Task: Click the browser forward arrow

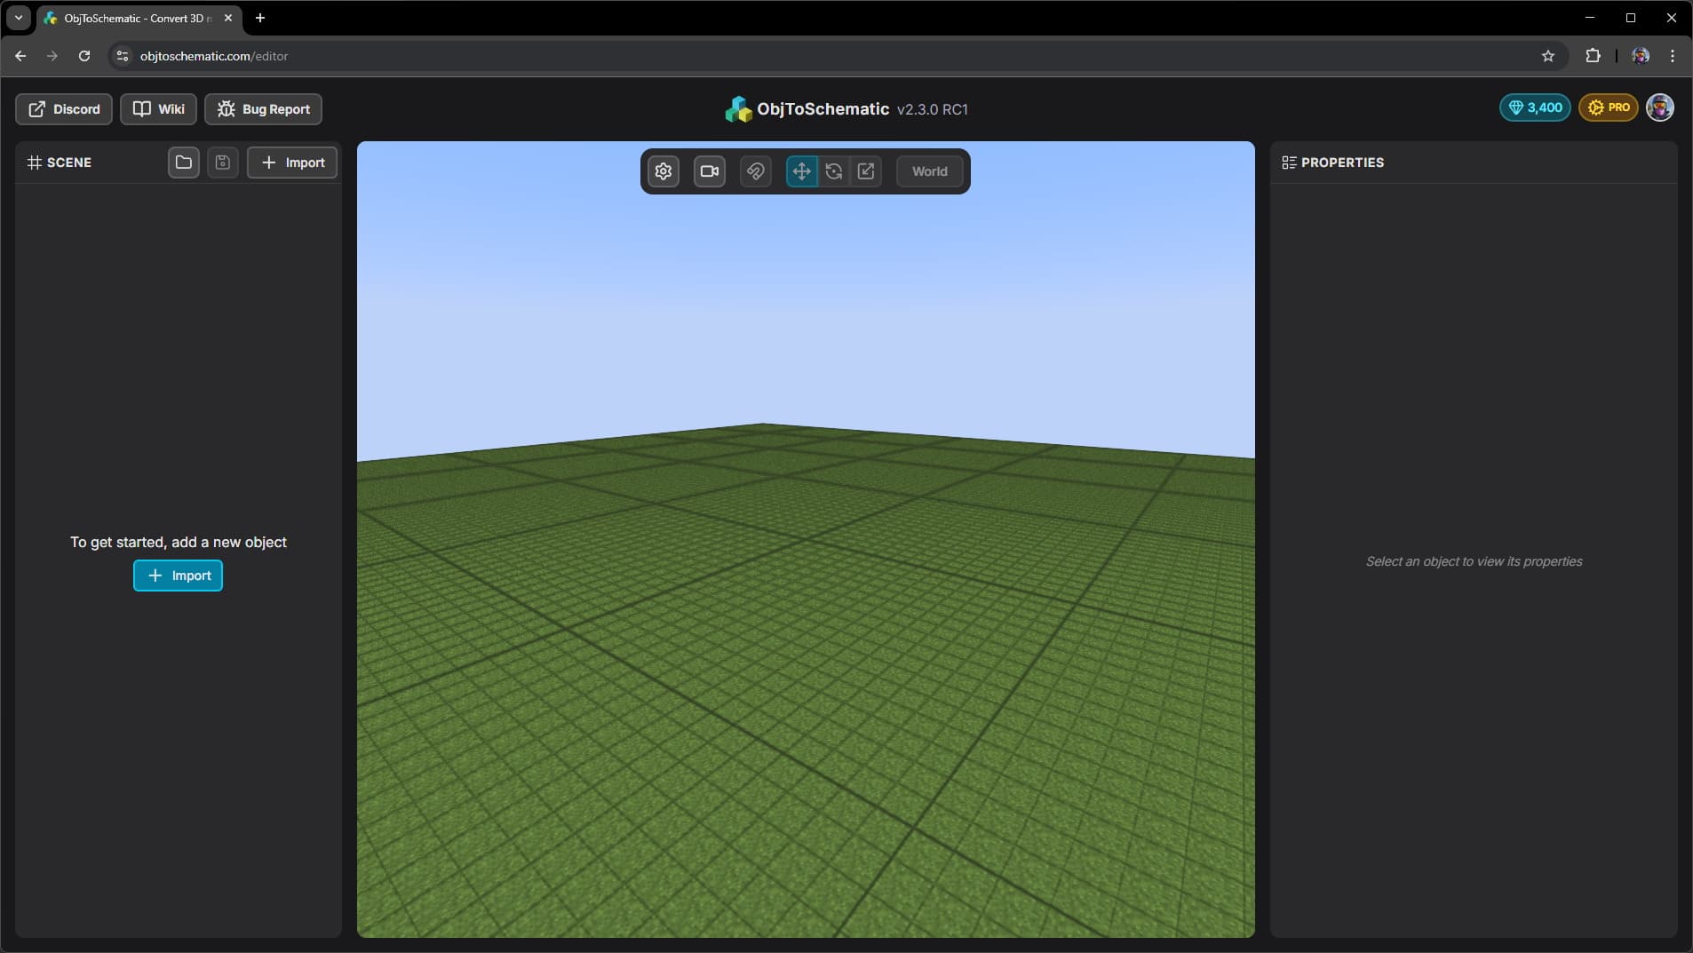Action: click(52, 56)
